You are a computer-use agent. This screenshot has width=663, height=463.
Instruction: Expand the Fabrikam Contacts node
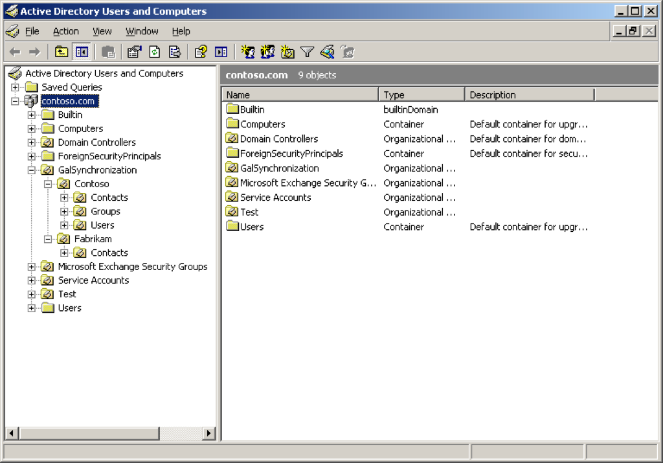(x=63, y=253)
